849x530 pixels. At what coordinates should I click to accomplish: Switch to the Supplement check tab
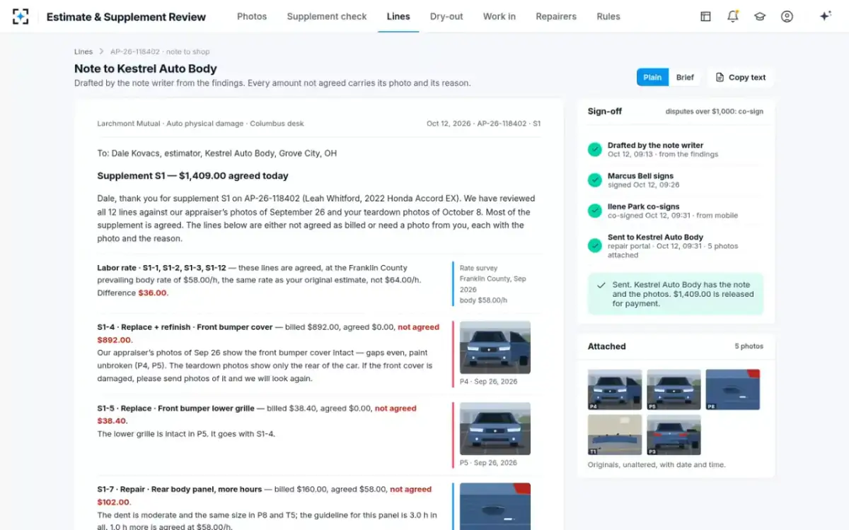tap(327, 16)
